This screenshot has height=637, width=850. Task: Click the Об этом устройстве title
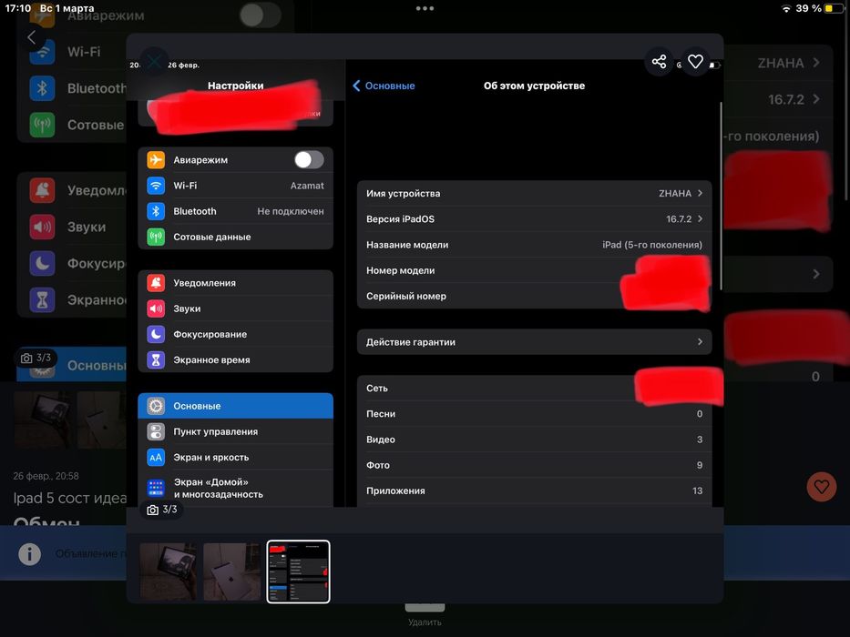[534, 86]
